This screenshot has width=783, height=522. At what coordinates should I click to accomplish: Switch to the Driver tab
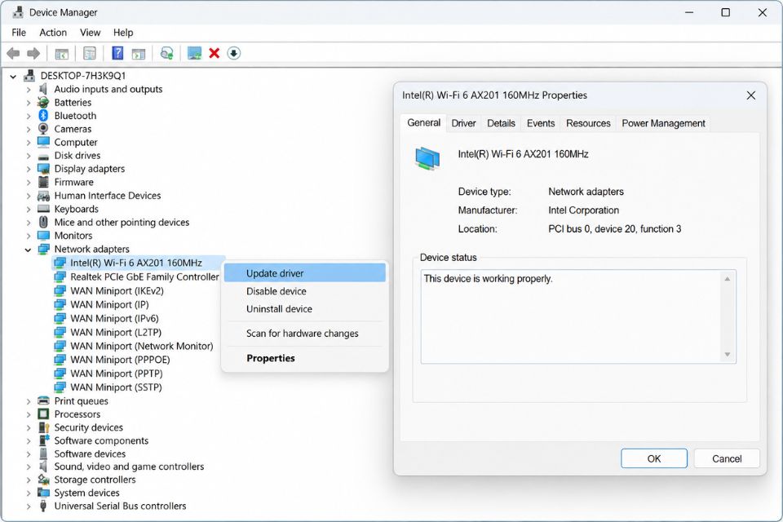(463, 123)
